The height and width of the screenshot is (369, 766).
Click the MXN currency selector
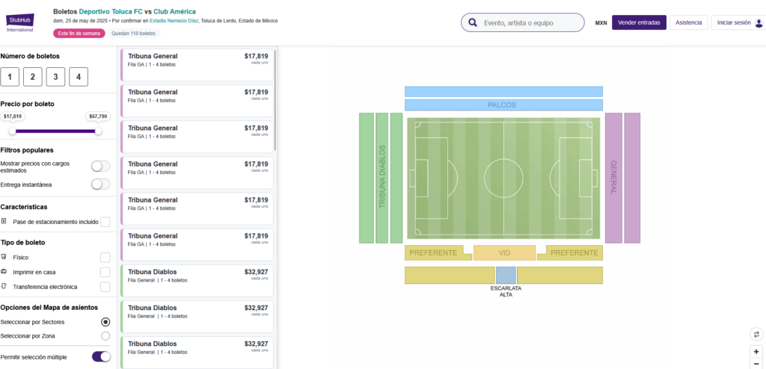pos(601,22)
